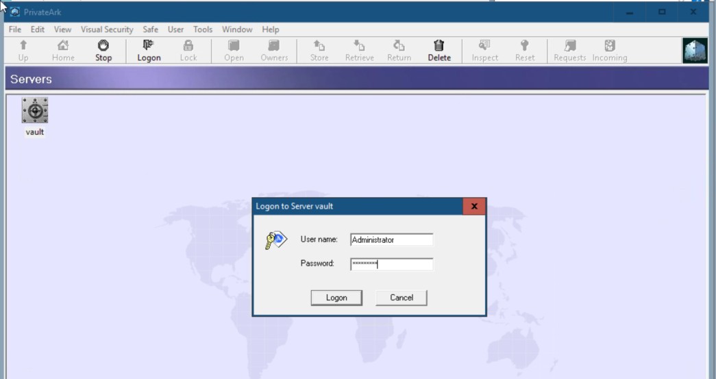Click the PrivateArk cube logo
The image size is (716, 379).
point(695,51)
